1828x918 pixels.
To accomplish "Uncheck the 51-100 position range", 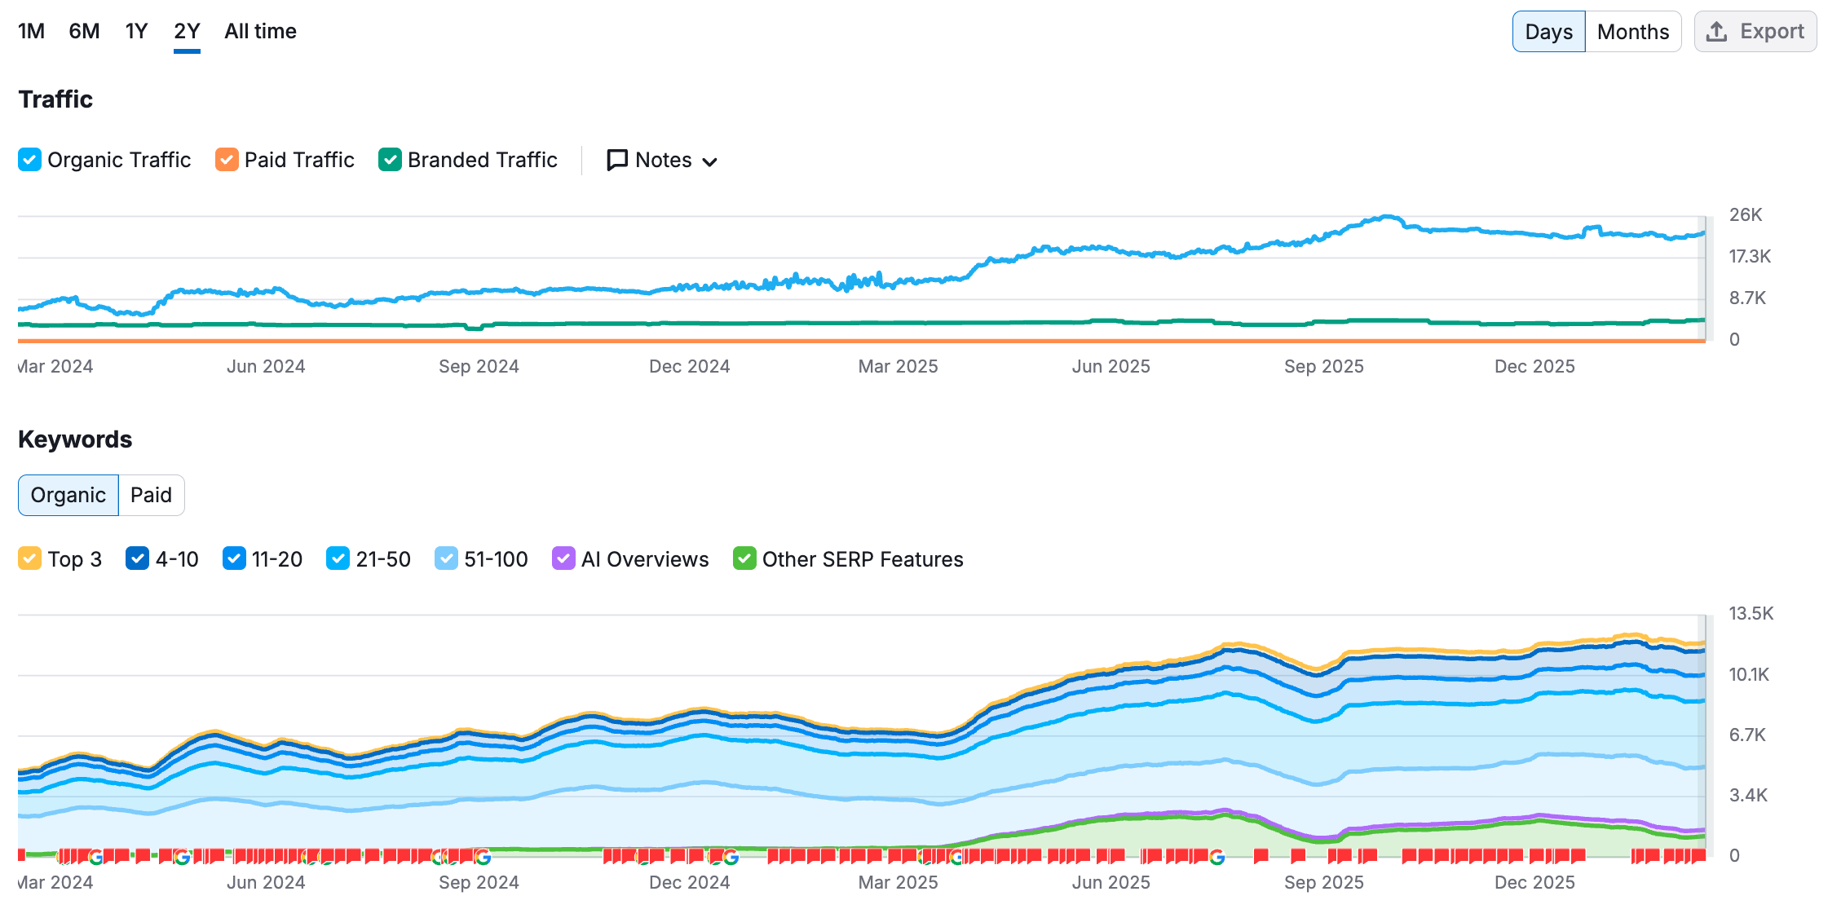I will coord(447,559).
